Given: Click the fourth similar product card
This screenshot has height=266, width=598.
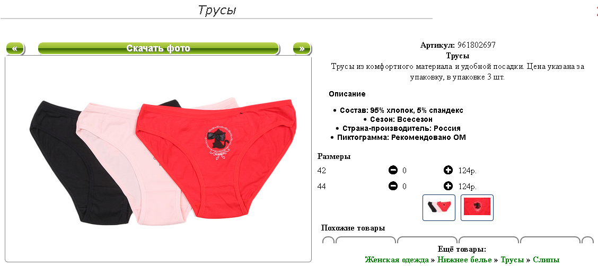Looking at the screenshot, I should pos(550,240).
